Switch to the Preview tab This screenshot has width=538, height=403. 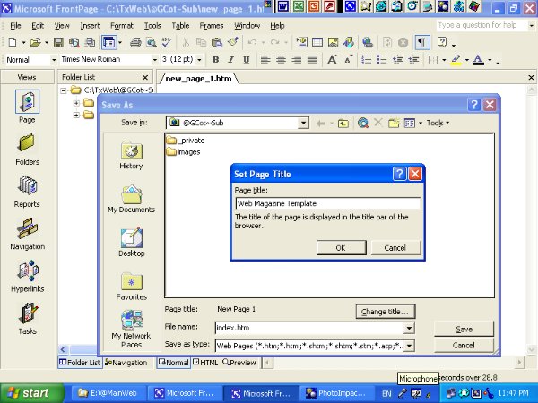[239, 363]
